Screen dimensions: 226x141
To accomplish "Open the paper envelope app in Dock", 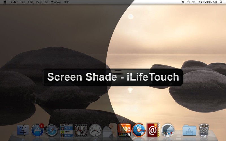I will (x=110, y=130).
